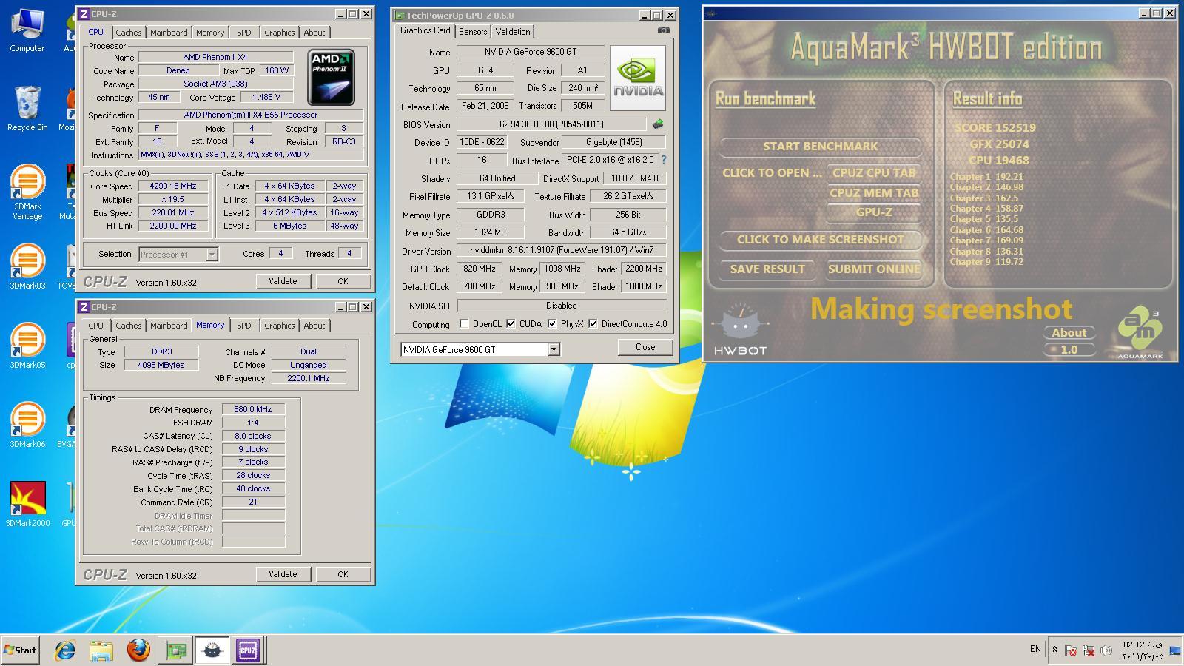Viewport: 1184px width, 666px height.
Task: Click the GPU-Z screenshot camera icon
Action: click(x=664, y=30)
